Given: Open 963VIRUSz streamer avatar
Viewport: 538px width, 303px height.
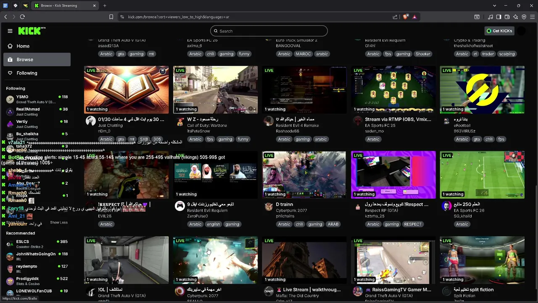Looking at the screenshot, I should point(446,122).
